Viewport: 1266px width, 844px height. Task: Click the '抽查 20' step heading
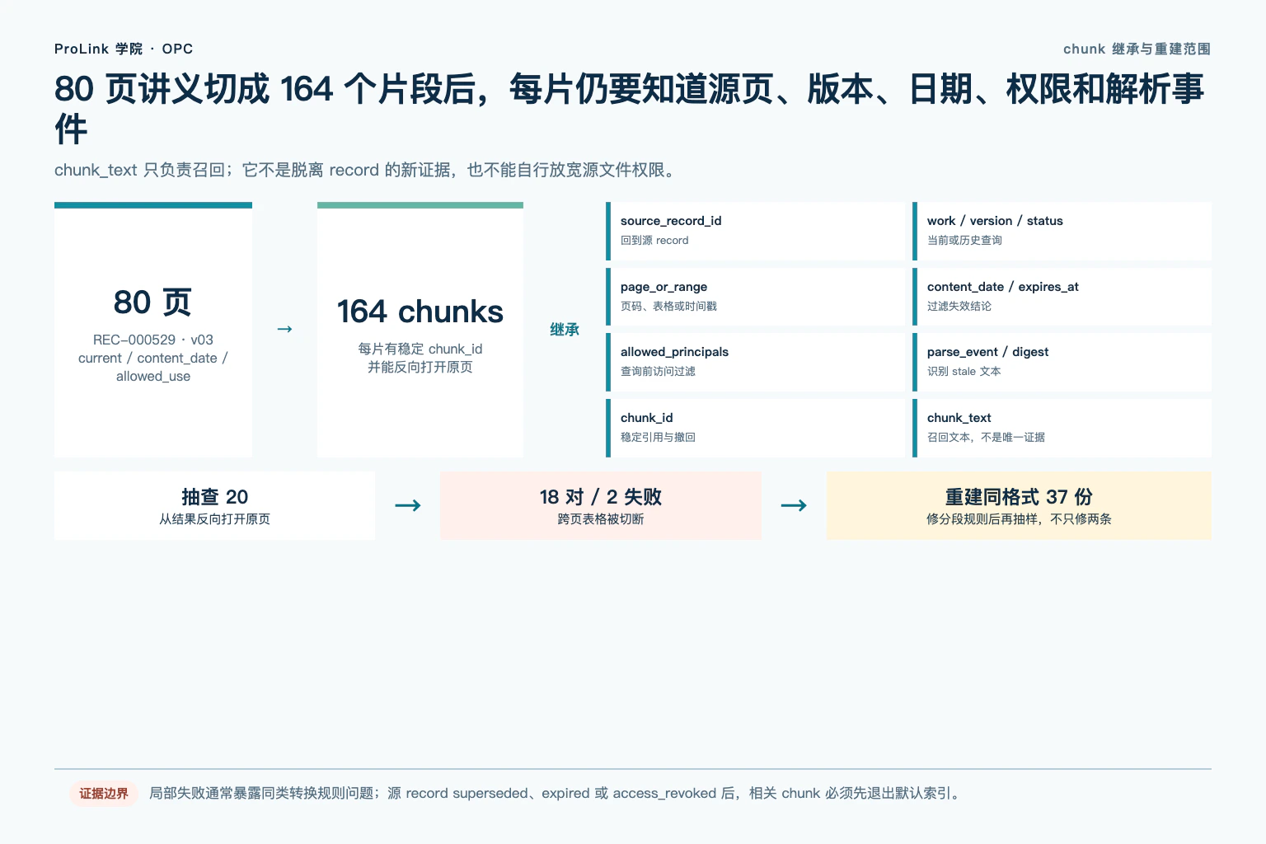tap(214, 497)
